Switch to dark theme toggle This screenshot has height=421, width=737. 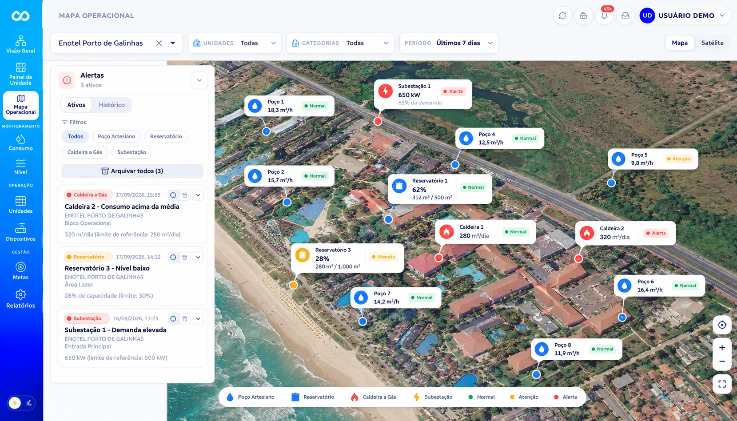coord(29,403)
